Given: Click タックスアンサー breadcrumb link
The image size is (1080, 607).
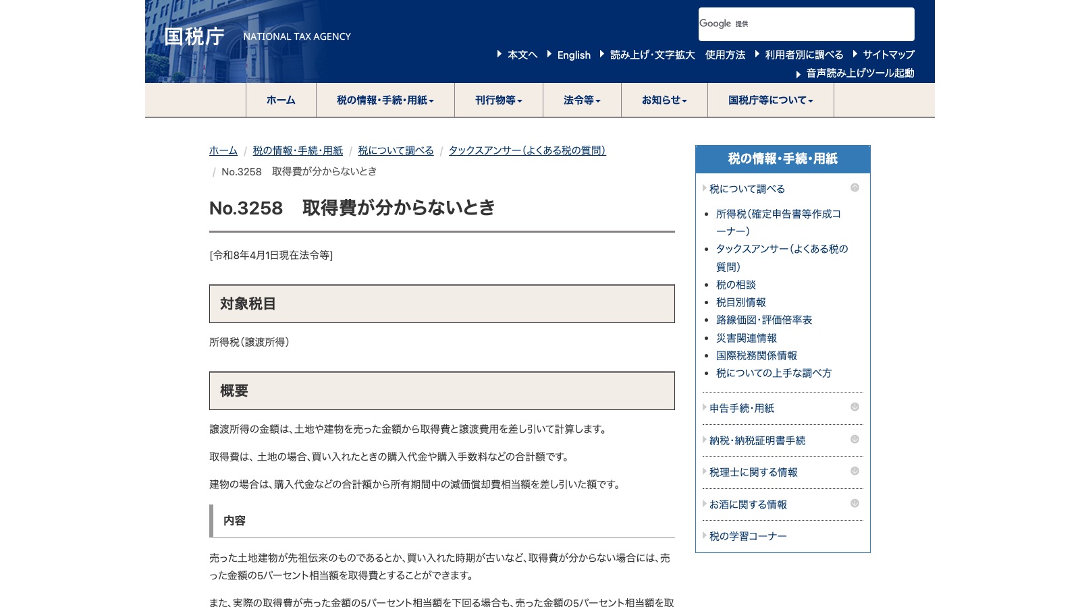Looking at the screenshot, I should tap(527, 150).
